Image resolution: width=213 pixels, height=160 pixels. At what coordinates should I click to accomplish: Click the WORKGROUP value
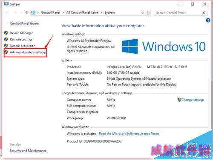116,118
